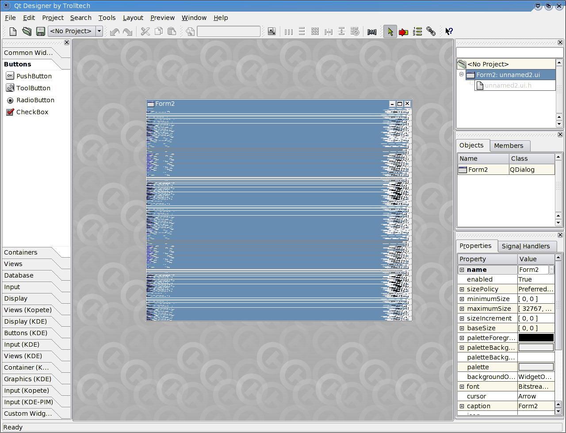Click the New file icon in toolbar
The image size is (566, 433).
coord(13,31)
